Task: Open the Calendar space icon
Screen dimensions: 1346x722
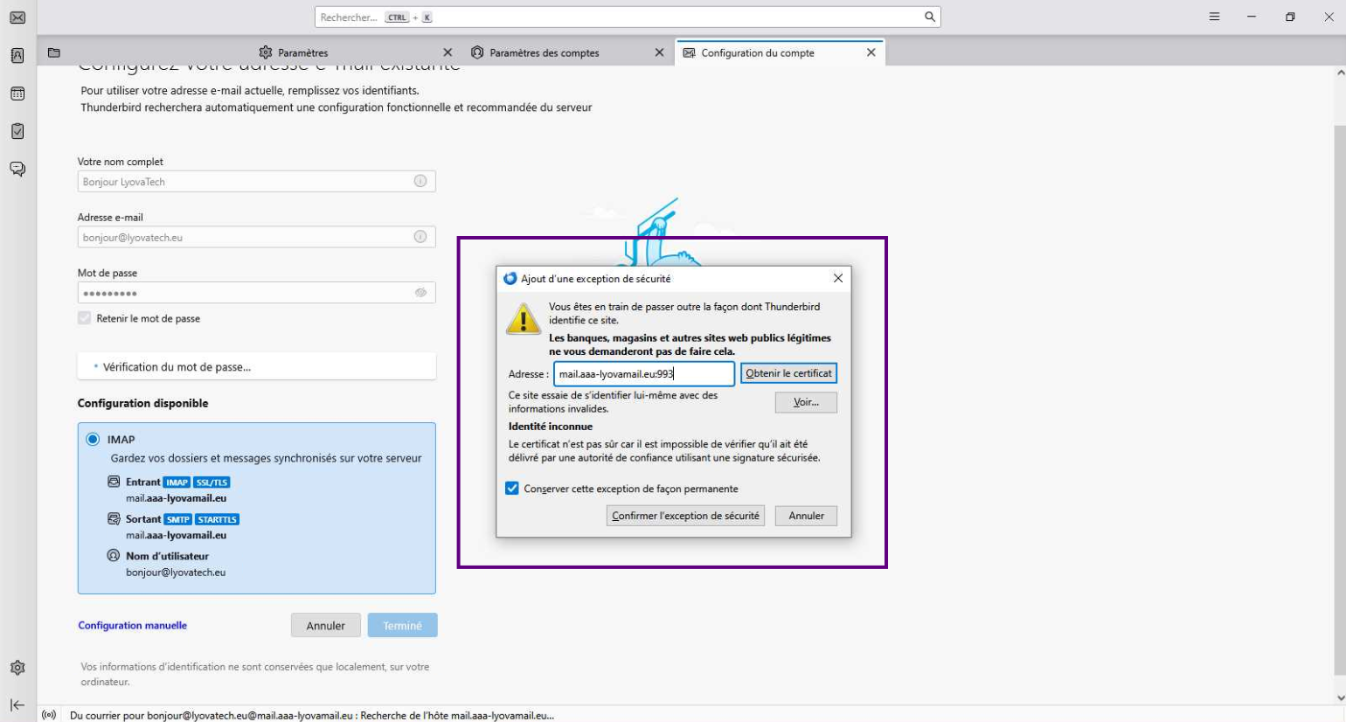Action: coord(17,94)
